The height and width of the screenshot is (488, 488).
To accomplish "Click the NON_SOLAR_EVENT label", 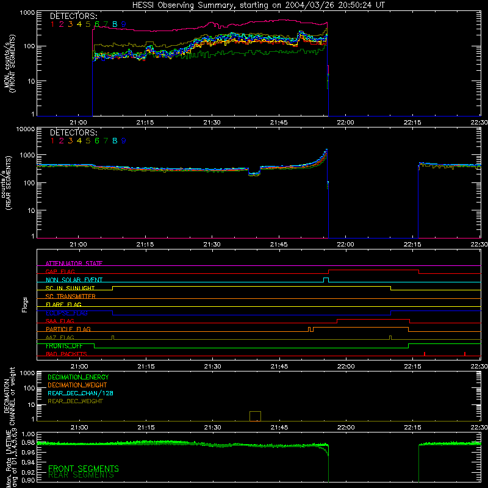I will coord(74,280).
